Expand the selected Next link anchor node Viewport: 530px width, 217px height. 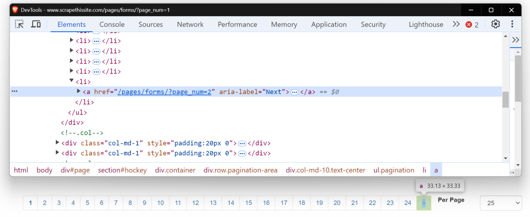pyautogui.click(x=78, y=91)
